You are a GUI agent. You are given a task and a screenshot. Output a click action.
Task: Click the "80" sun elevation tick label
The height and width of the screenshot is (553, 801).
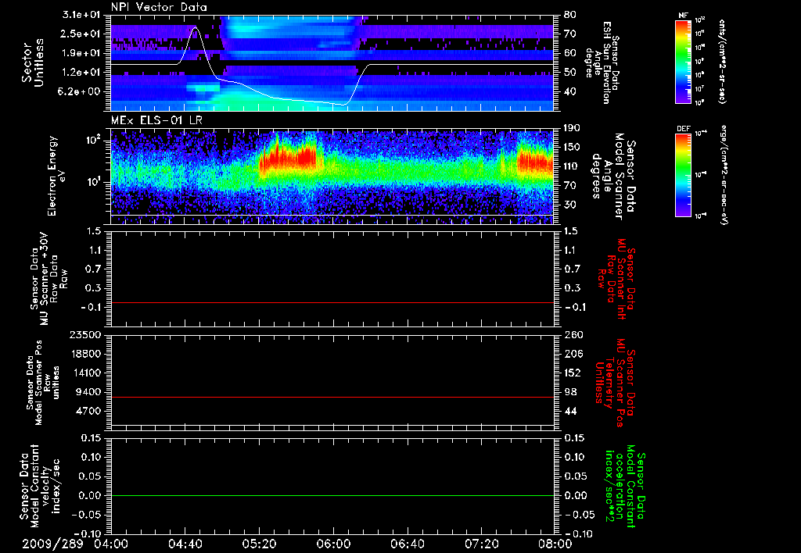click(570, 15)
